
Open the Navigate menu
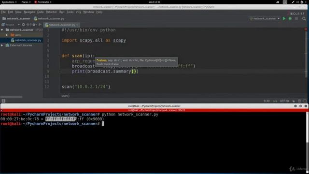29,12
